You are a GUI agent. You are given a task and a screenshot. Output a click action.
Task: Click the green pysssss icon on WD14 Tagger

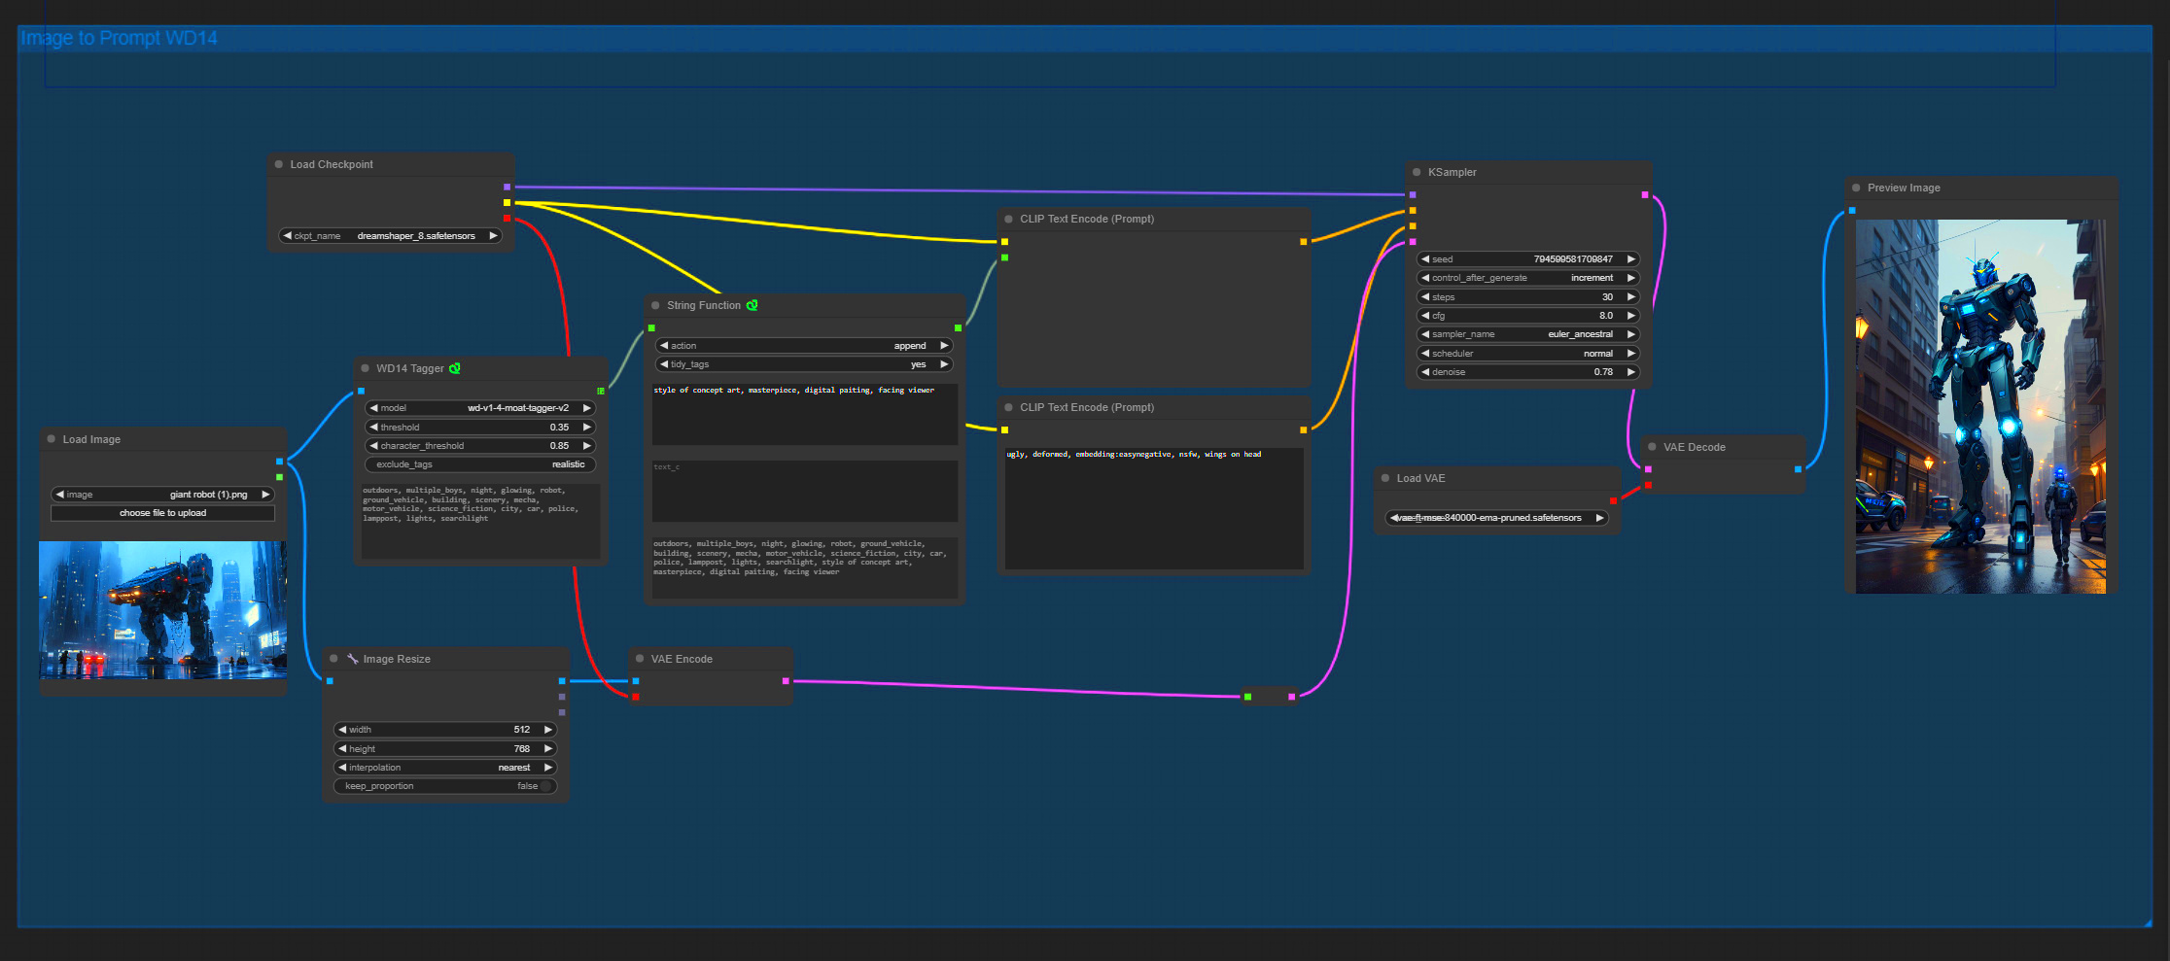click(454, 368)
